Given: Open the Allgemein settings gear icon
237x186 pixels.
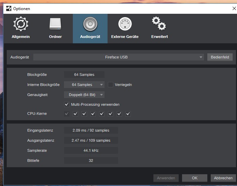Looking at the screenshot, I should tap(21, 24).
